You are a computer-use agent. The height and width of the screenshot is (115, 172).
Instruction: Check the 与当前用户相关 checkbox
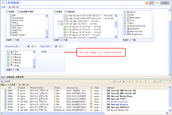coord(18,12)
